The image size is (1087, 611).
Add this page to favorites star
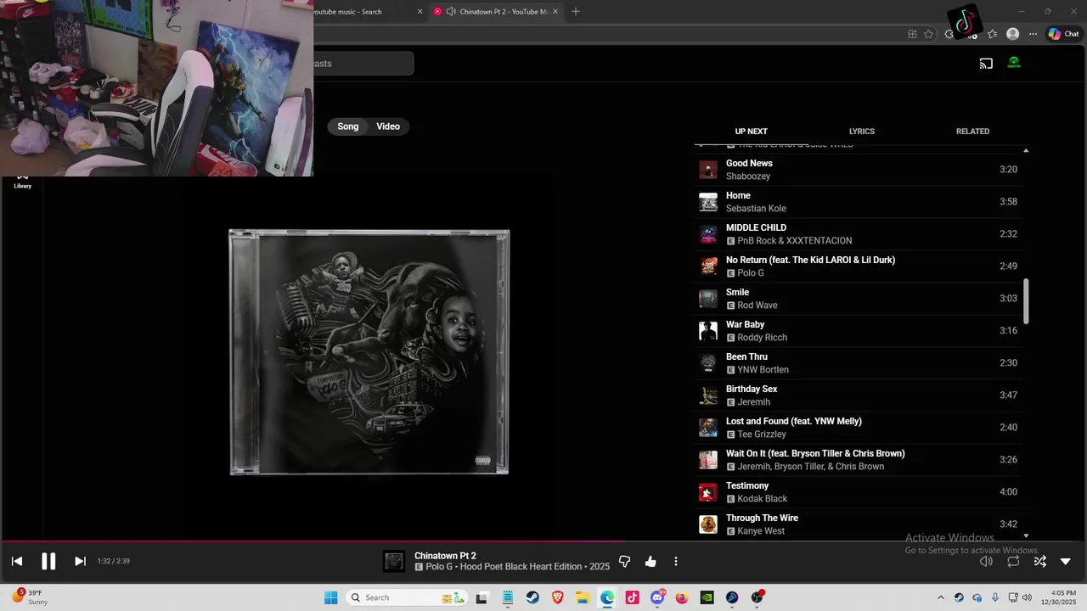(928, 34)
